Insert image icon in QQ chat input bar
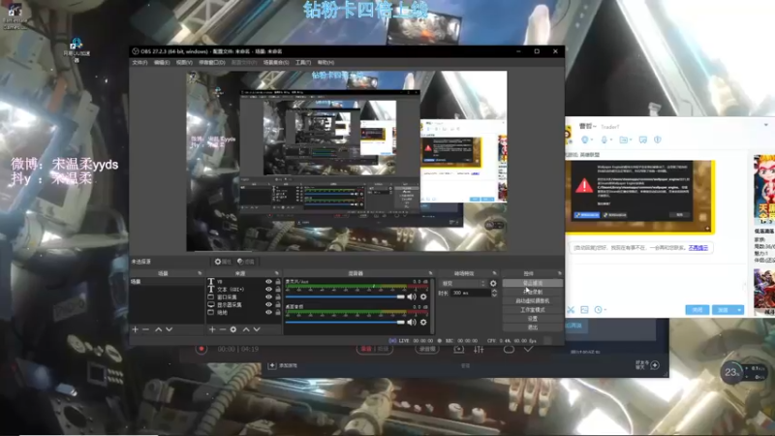This screenshot has height=436, width=775. pos(584,310)
